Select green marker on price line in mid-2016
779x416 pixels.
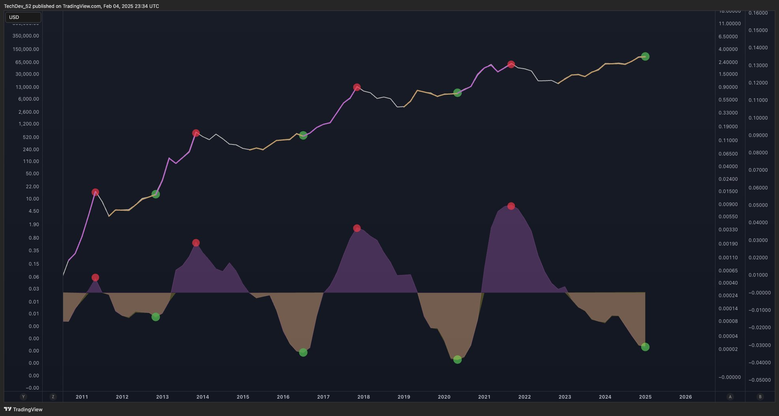pos(303,135)
